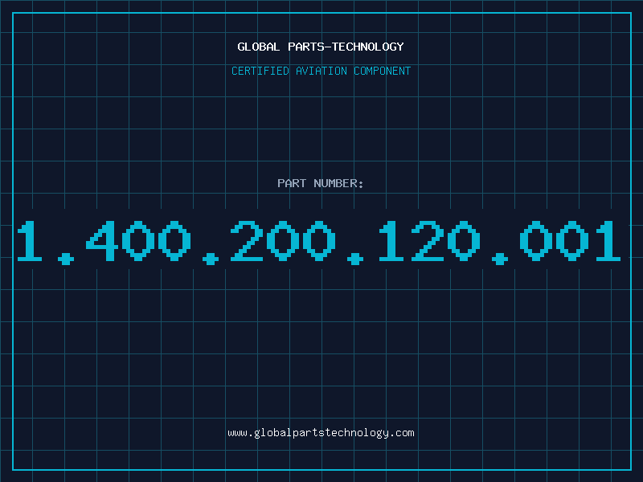This screenshot has width=643, height=482.
Task: Click the dot between 120 and 001
Action: click(500, 259)
